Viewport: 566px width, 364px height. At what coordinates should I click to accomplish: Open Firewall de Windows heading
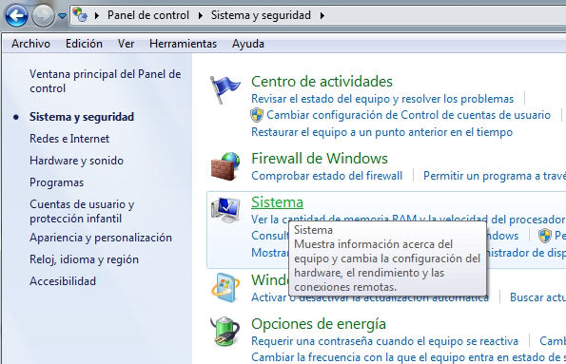tap(320, 159)
